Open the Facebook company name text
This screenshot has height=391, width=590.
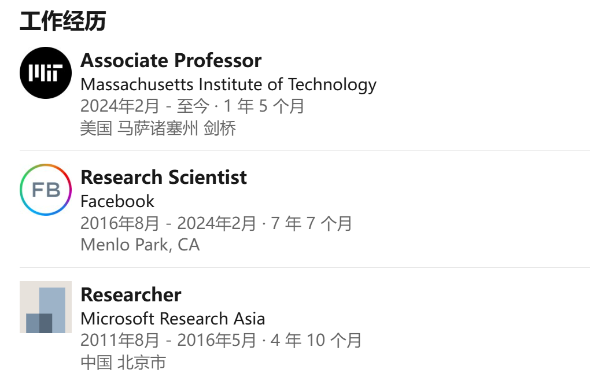[117, 202]
